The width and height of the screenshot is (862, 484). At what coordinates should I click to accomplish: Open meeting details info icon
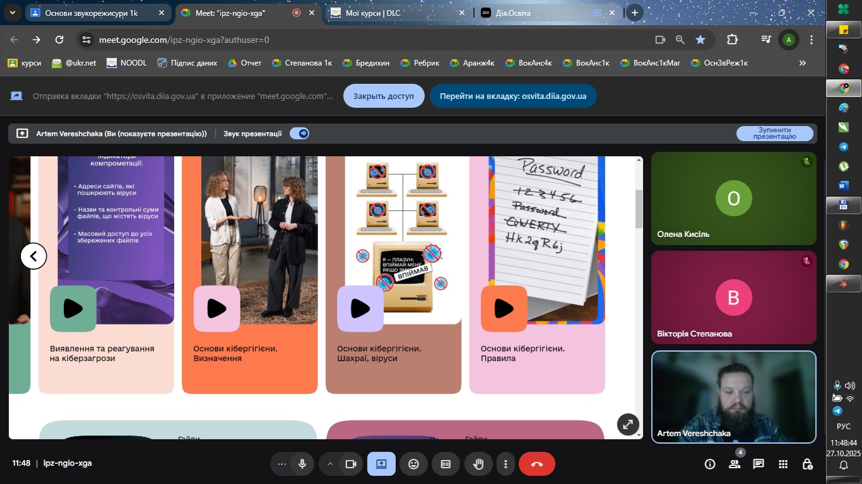710,464
